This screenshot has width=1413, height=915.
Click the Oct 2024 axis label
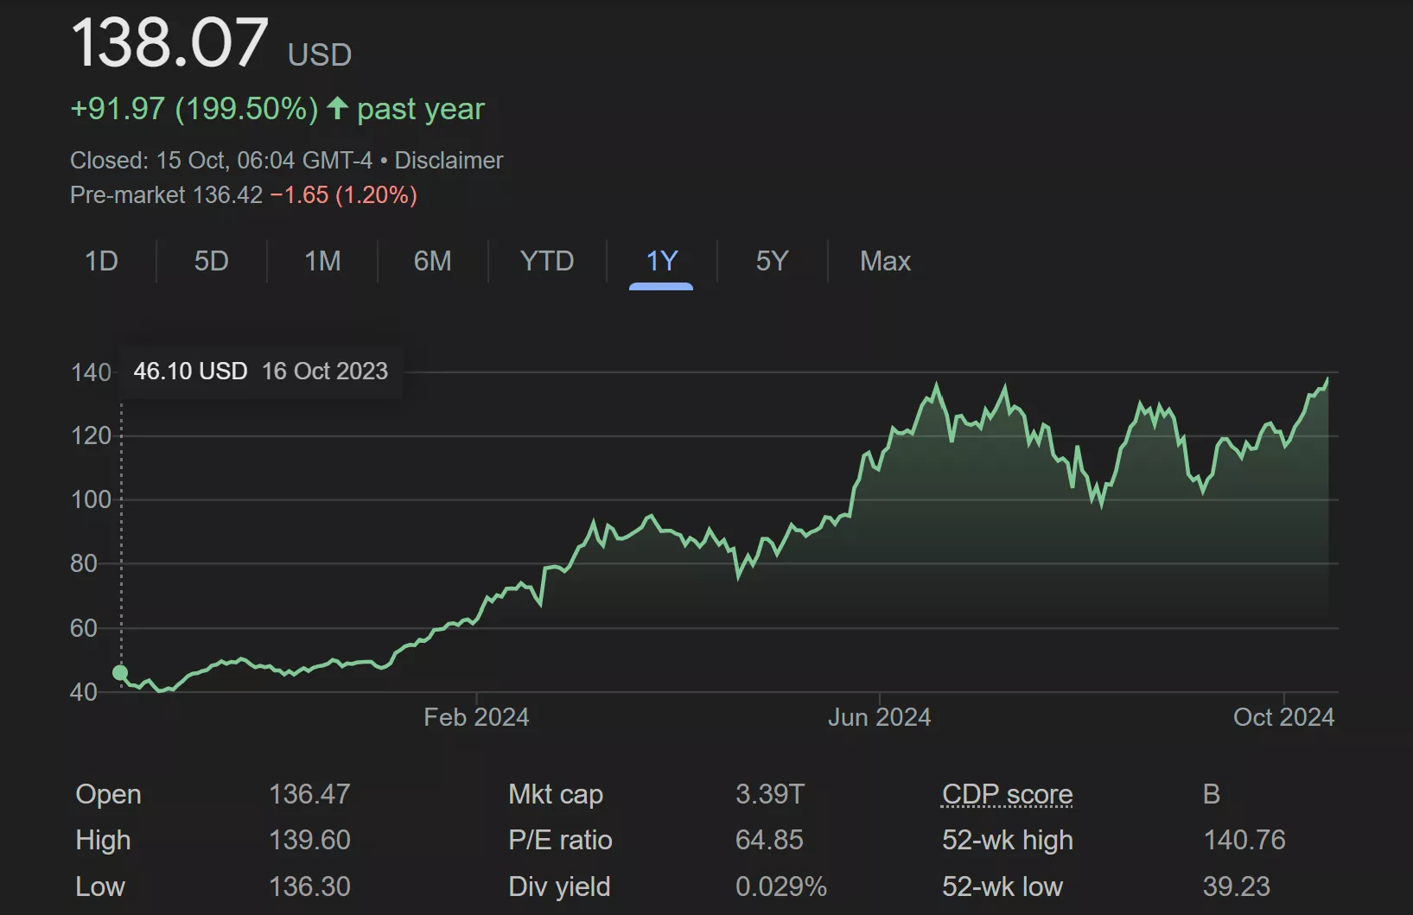[1283, 717]
